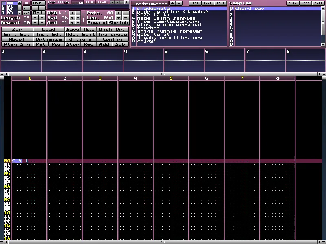Open the Adv. Edit panel
This screenshot has width=326, height=244.
coord(81,35)
